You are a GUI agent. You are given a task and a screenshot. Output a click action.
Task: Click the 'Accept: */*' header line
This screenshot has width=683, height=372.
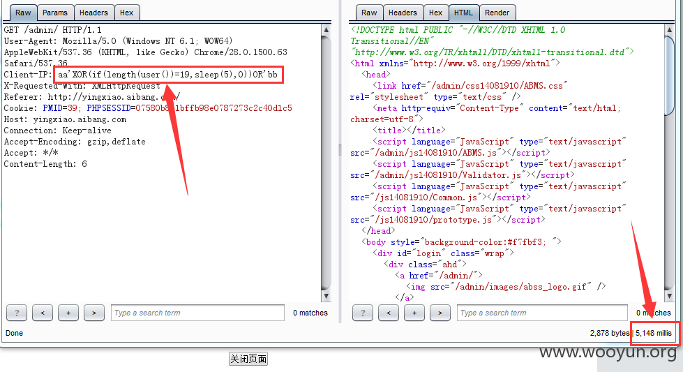click(x=31, y=153)
